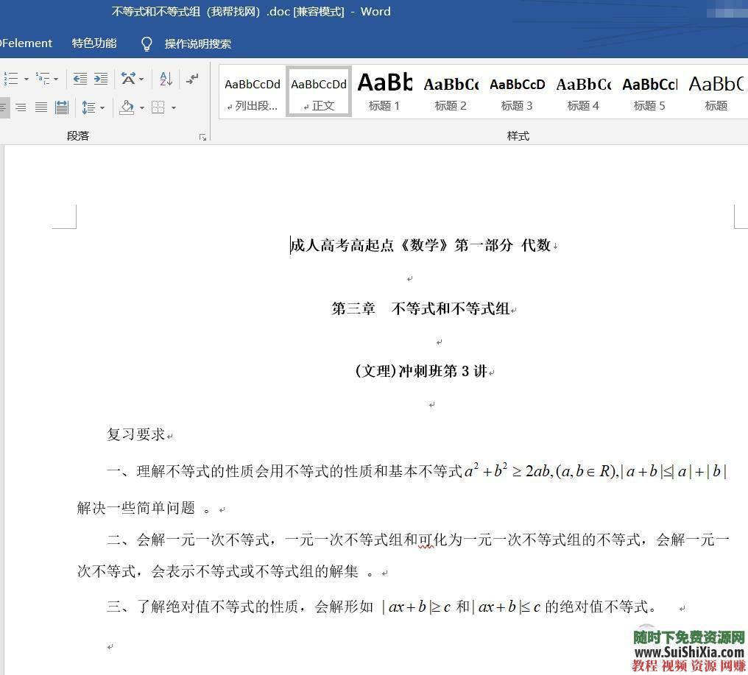
Task: Click the distributed alignment icon
Action: [x=62, y=107]
